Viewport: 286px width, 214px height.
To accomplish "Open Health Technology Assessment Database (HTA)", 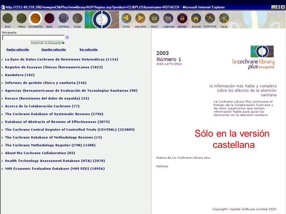I will 55,161.
